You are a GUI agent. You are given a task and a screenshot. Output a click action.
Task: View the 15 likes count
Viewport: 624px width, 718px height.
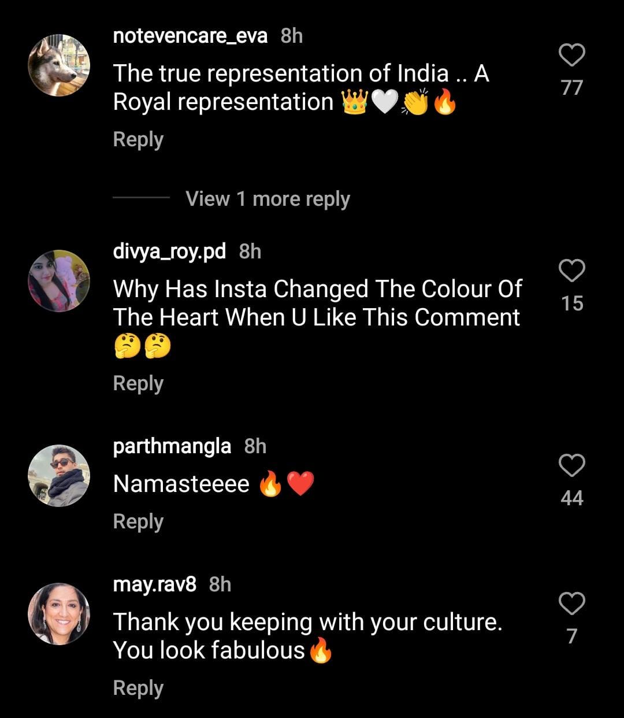click(x=571, y=304)
